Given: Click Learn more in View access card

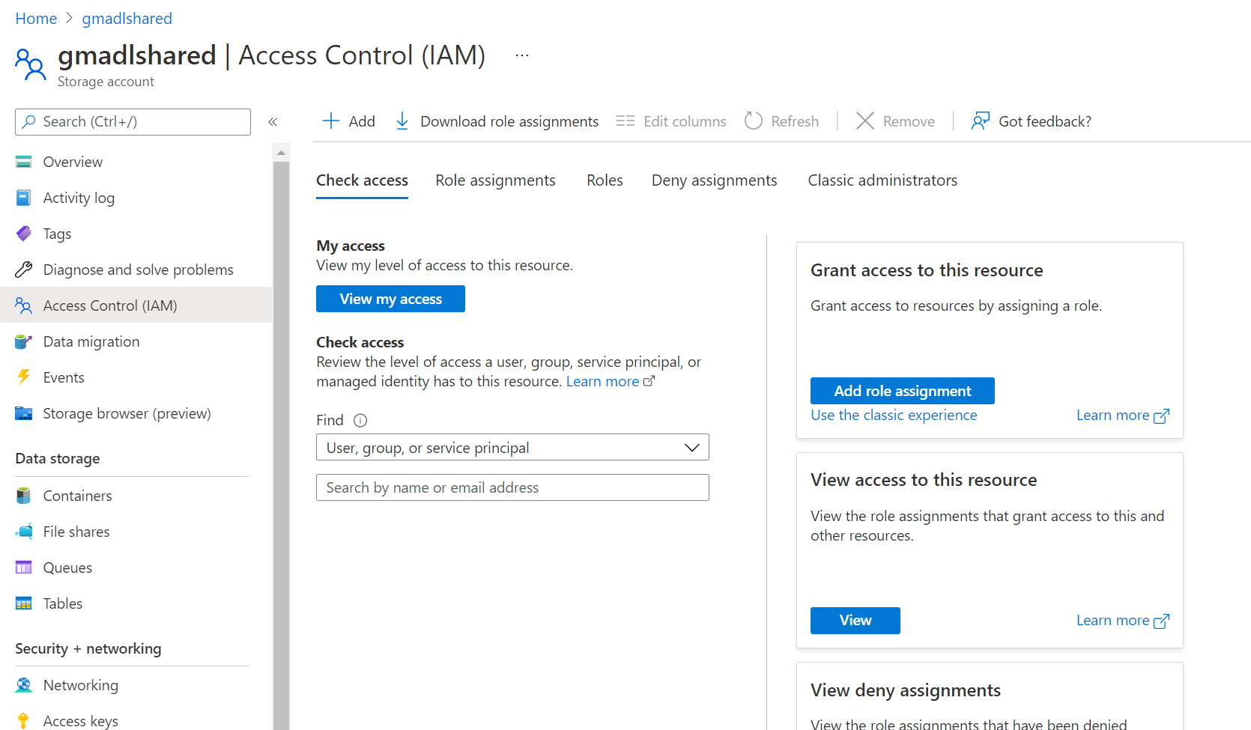Looking at the screenshot, I should (1112, 620).
